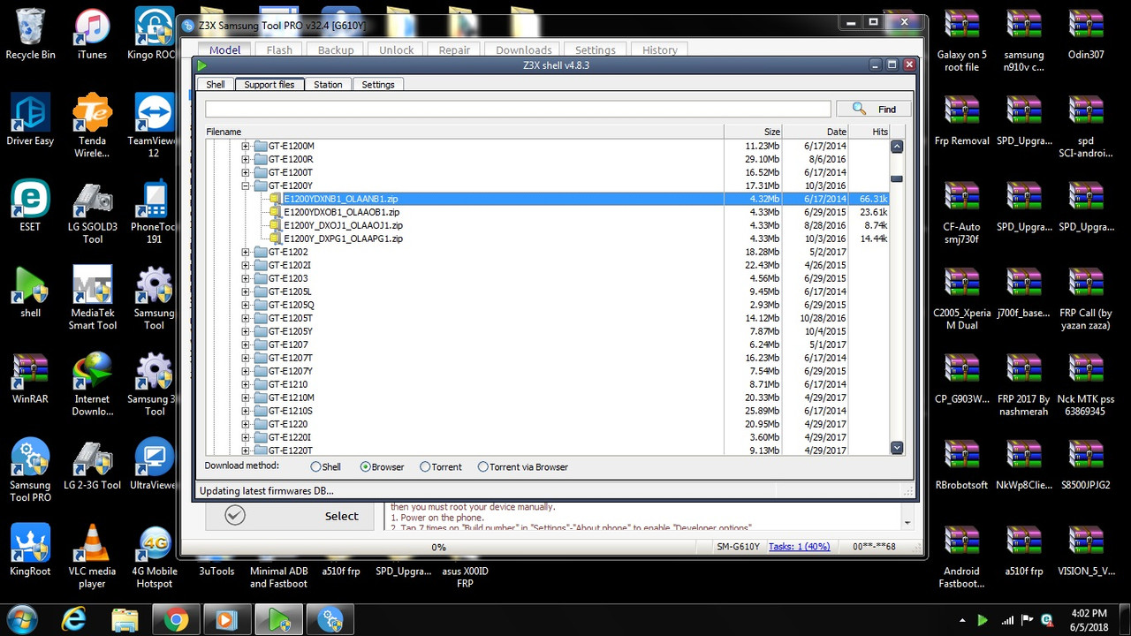Sort by the Size column header
This screenshot has height=636, width=1131.
pyautogui.click(x=753, y=132)
